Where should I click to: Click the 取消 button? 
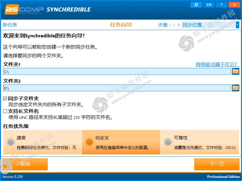tap(25, 164)
